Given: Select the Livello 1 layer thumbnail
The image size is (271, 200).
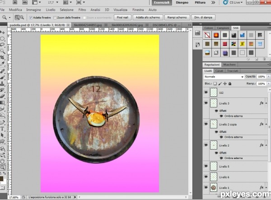Looking at the screenshot, I should [x=214, y=187].
